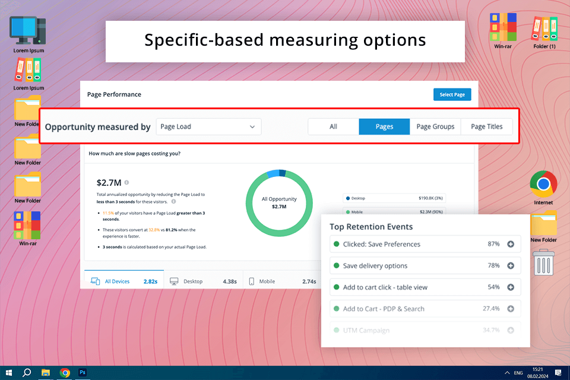This screenshot has height=380, width=570.
Task: Click the Photoshop icon in the taskbar
Action: [x=83, y=372]
